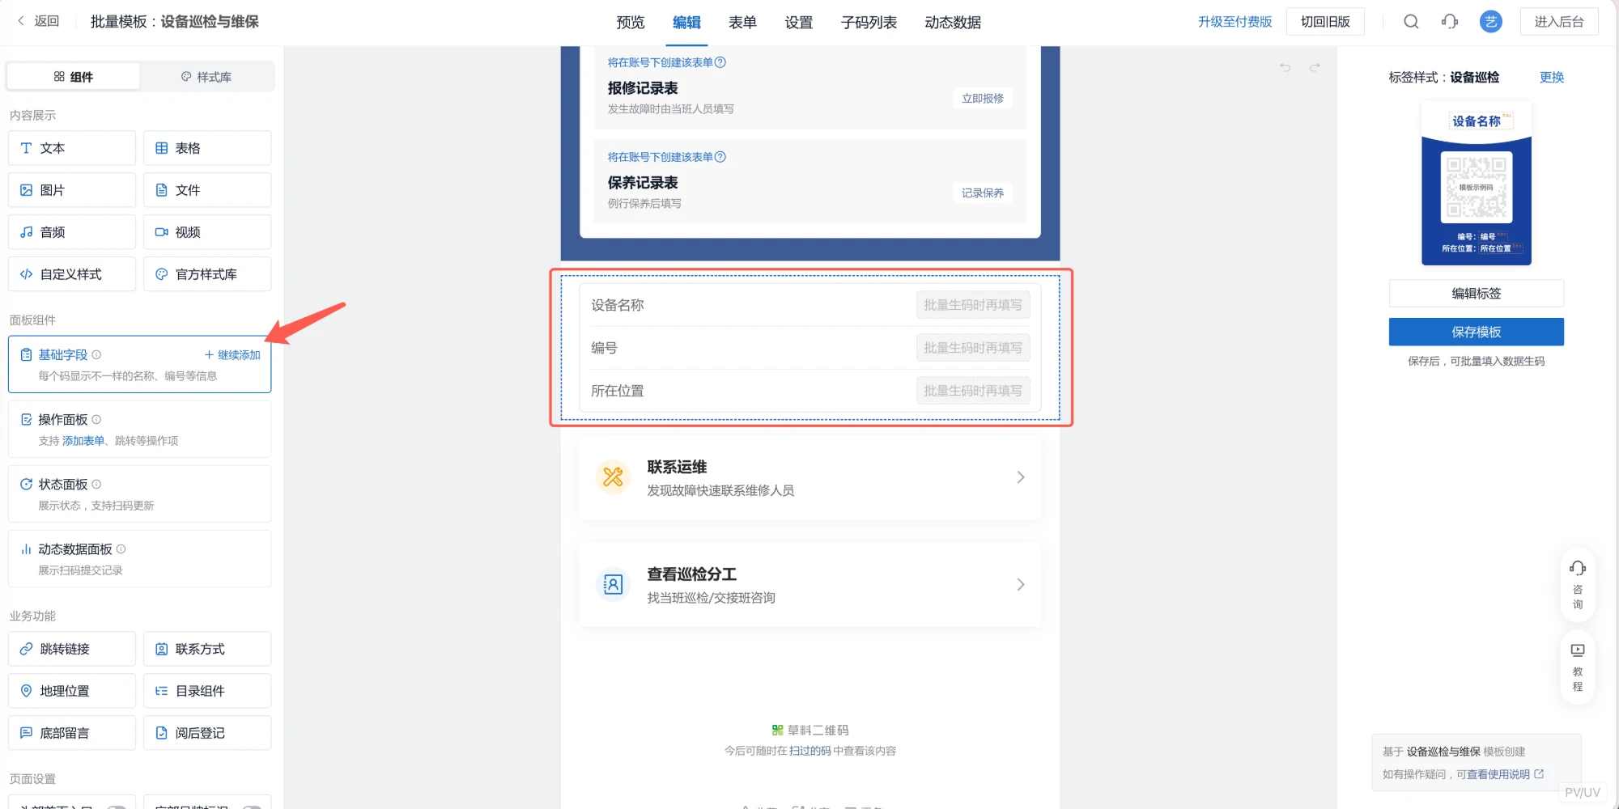Redo the last edit
This screenshot has width=1619, height=809.
(1315, 67)
